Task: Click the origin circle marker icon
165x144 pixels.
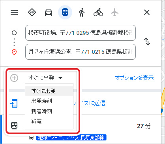Action: 14,33
